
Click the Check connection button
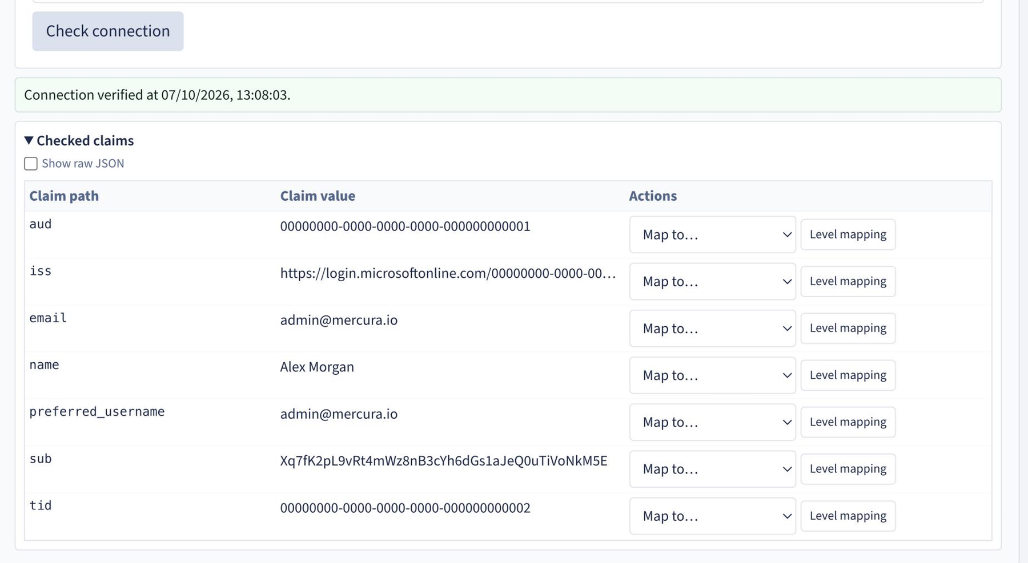click(x=108, y=31)
